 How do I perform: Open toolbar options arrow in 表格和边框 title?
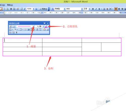point(45,23)
